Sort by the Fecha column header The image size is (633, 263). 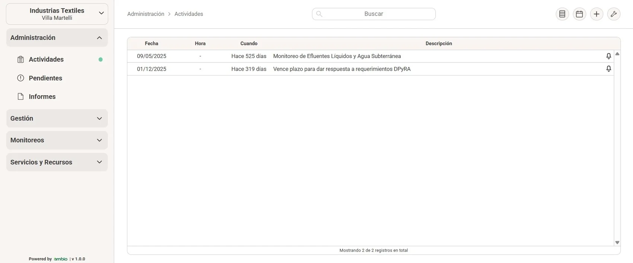pyautogui.click(x=152, y=44)
